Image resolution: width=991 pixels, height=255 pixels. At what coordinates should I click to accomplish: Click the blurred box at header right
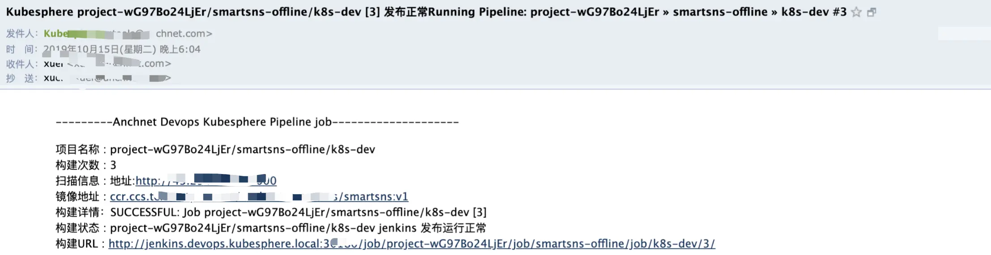(x=964, y=33)
